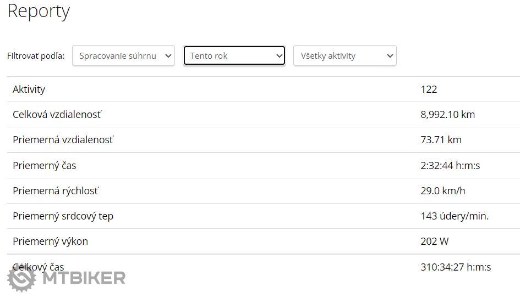This screenshot has height=298, width=520.
Task: Click the MTBIKER gear logo icon
Action: click(x=21, y=278)
